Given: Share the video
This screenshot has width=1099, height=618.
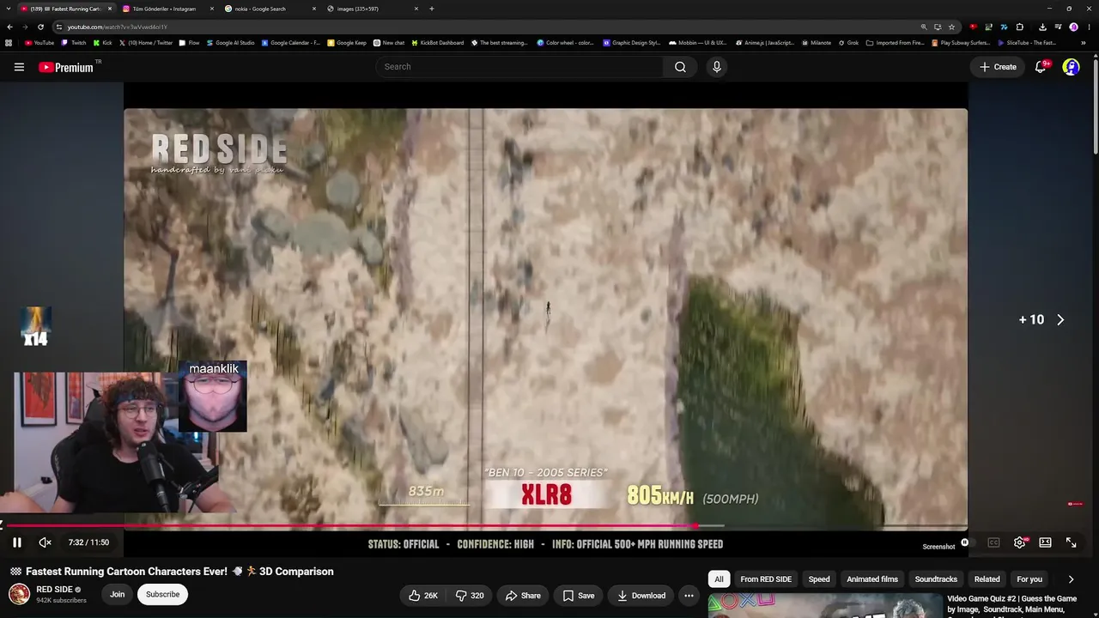Looking at the screenshot, I should click(523, 596).
